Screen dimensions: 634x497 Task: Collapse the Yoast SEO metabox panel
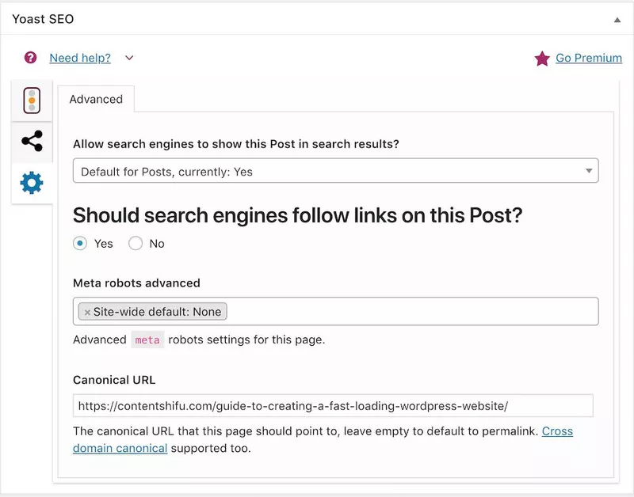[x=617, y=19]
